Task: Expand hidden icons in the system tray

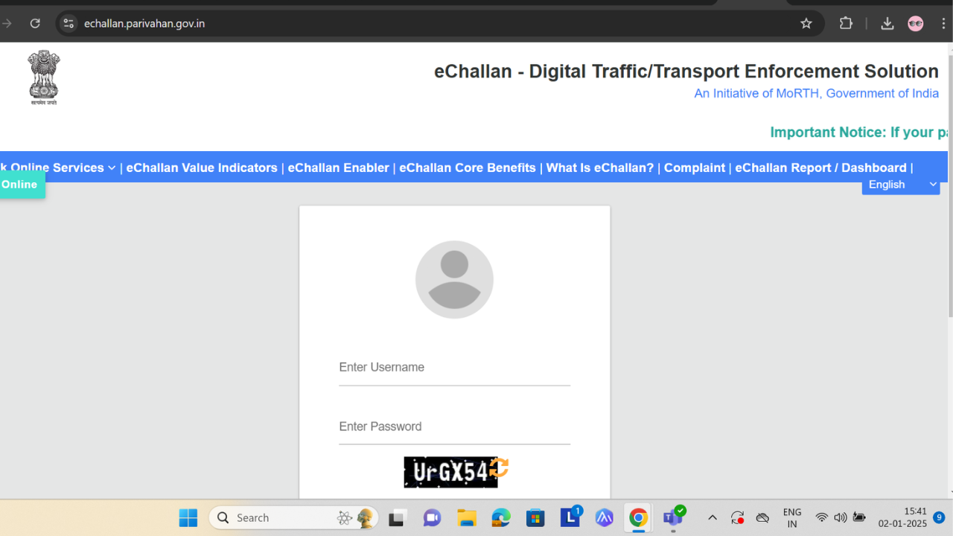Action: tap(712, 517)
